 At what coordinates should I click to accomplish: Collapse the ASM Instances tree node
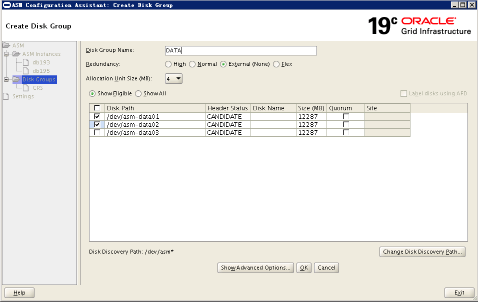point(6,54)
